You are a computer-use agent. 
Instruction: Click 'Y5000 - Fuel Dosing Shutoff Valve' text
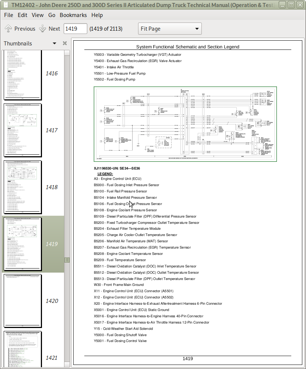(120, 335)
